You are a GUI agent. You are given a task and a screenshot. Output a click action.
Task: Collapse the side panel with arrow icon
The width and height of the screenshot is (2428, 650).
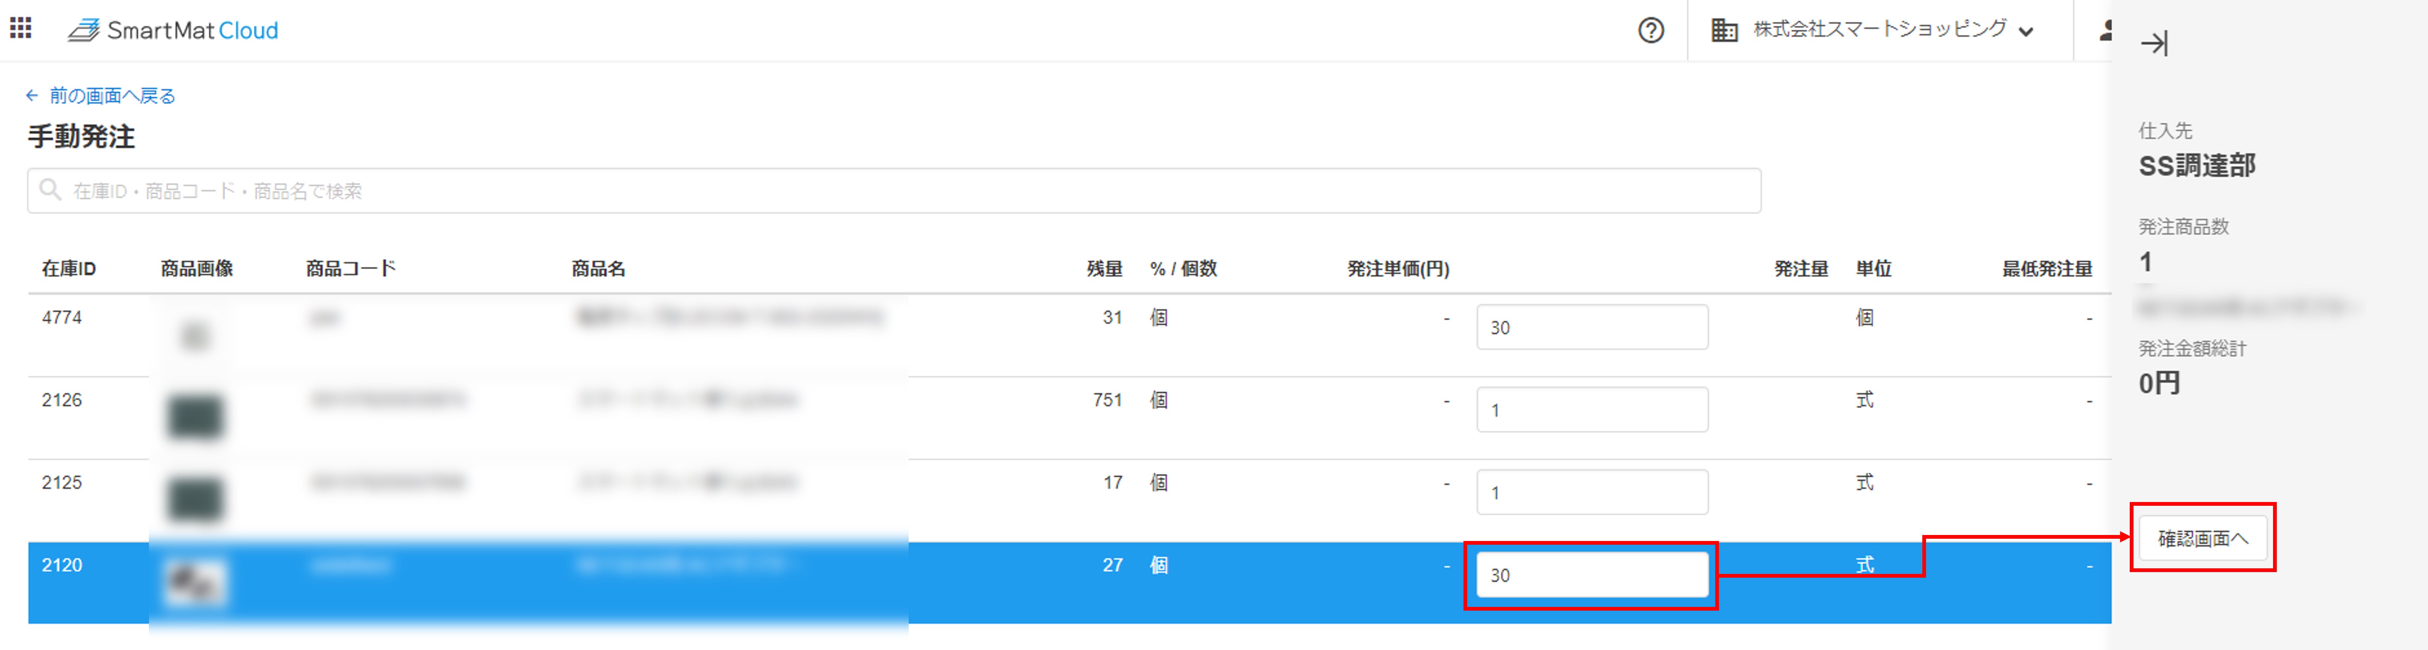2154,43
